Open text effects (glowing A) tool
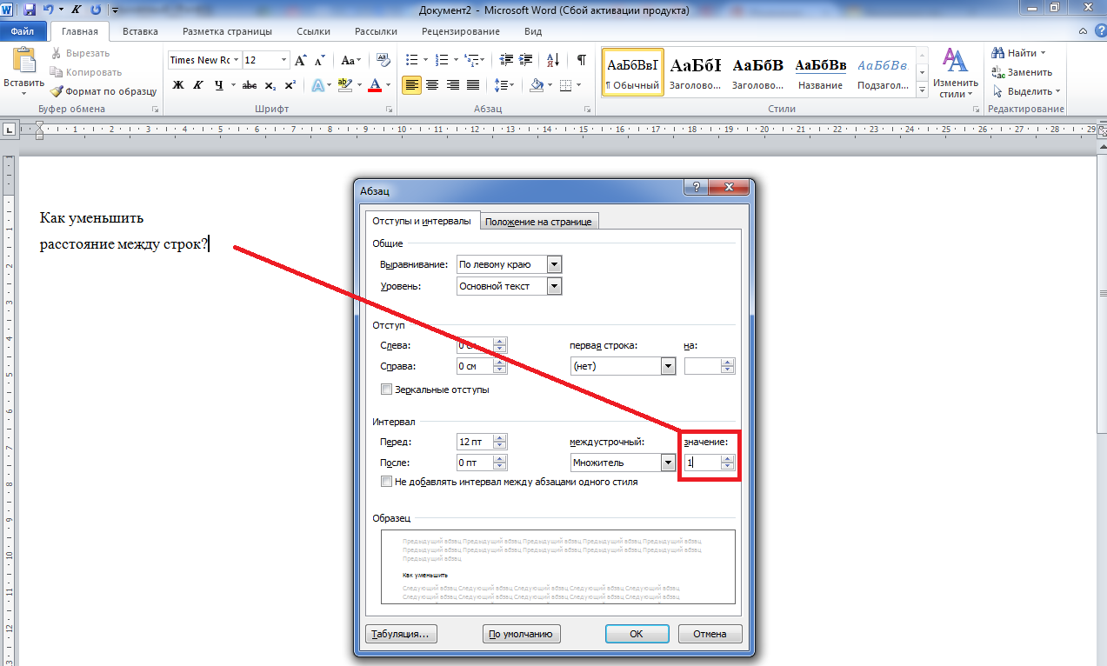Image resolution: width=1107 pixels, height=666 pixels. click(x=318, y=85)
